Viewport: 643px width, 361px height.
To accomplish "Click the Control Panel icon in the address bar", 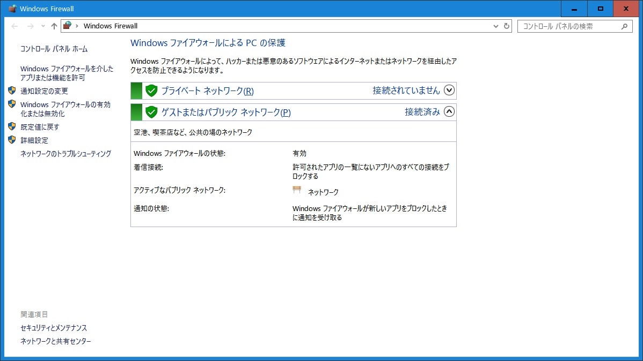I will pyautogui.click(x=67, y=25).
